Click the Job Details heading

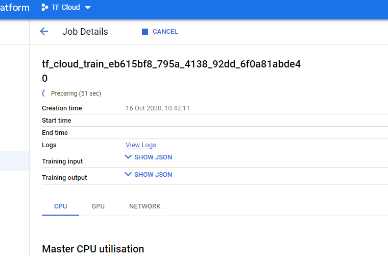tap(85, 32)
